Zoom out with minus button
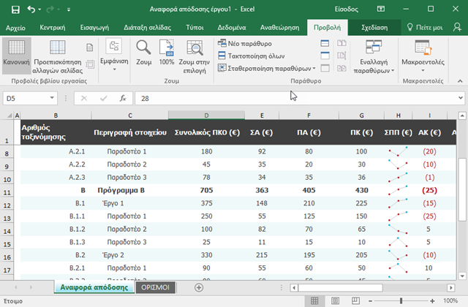Image resolution: width=468 pixels, height=307 pixels. click(x=370, y=301)
